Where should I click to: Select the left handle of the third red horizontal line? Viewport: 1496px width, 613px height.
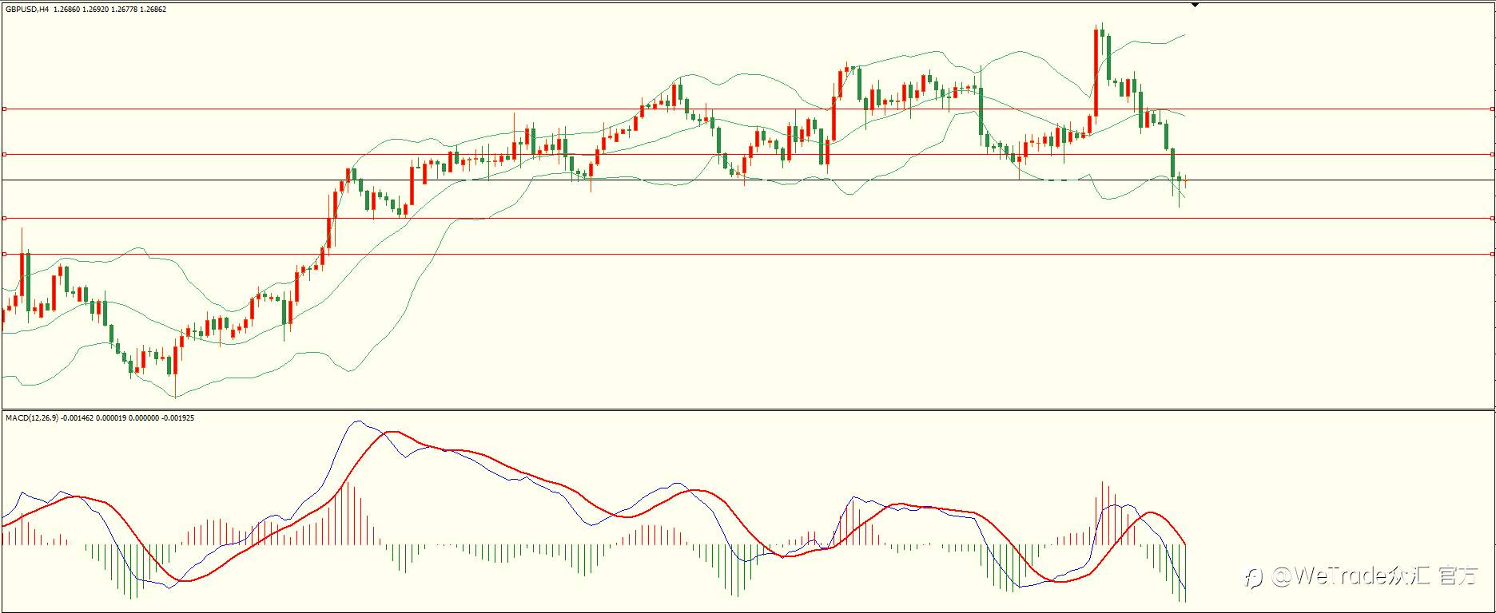(x=4, y=218)
